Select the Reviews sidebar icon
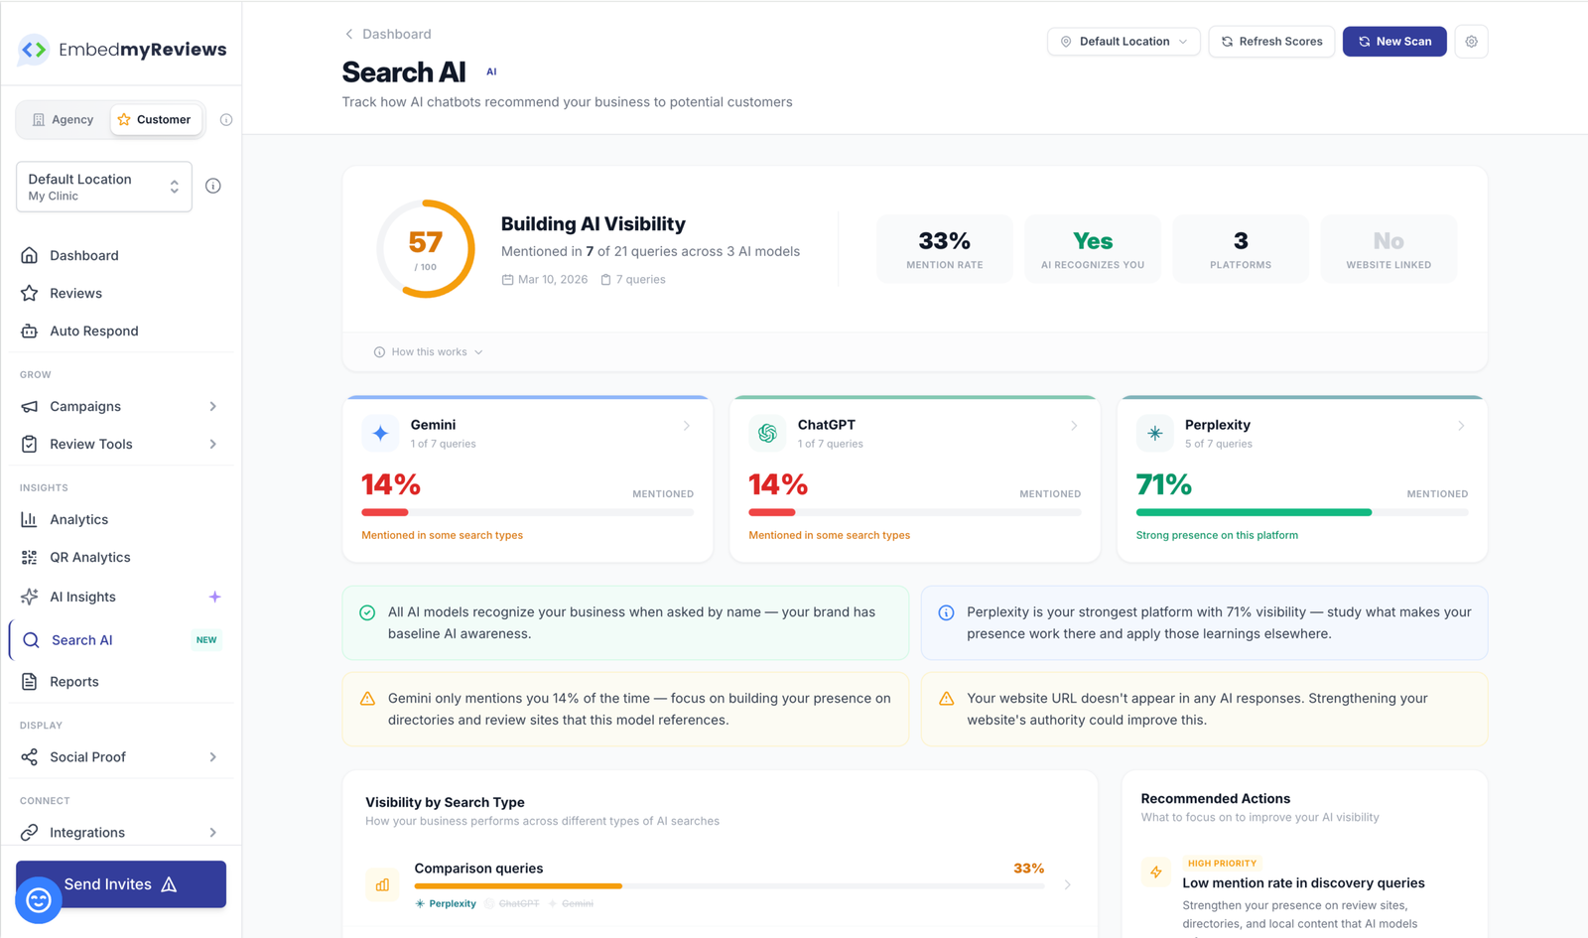1588x938 pixels. click(x=31, y=293)
